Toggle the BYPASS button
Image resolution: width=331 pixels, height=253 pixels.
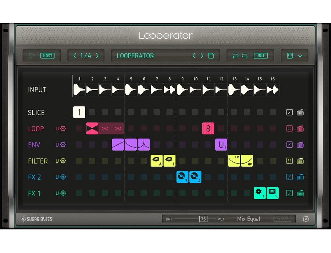point(282,219)
